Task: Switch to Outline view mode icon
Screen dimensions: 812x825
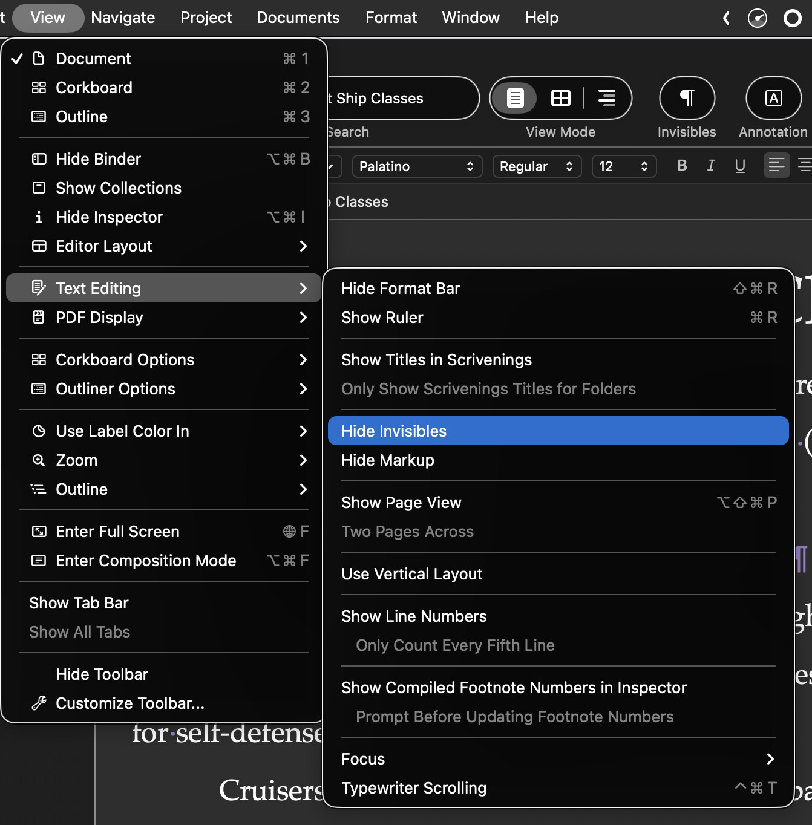Action: [x=606, y=98]
